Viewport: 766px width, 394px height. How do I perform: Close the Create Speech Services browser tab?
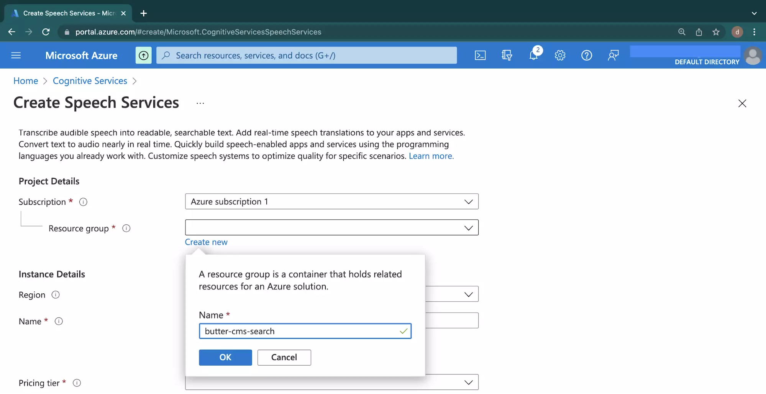point(123,13)
